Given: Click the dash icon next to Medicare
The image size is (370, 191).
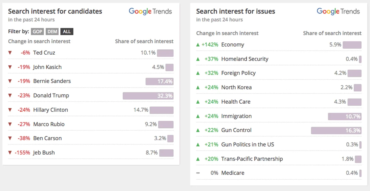Looking at the screenshot, I should [198, 173].
